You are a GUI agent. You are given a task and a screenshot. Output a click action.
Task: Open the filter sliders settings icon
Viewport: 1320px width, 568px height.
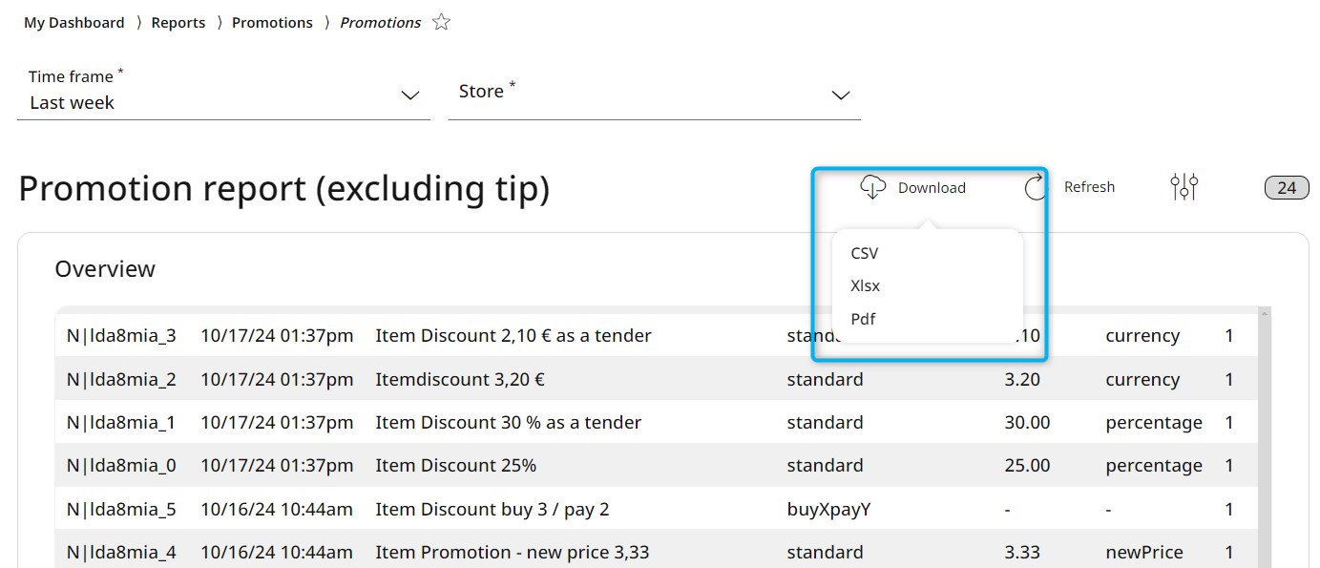[x=1184, y=186]
